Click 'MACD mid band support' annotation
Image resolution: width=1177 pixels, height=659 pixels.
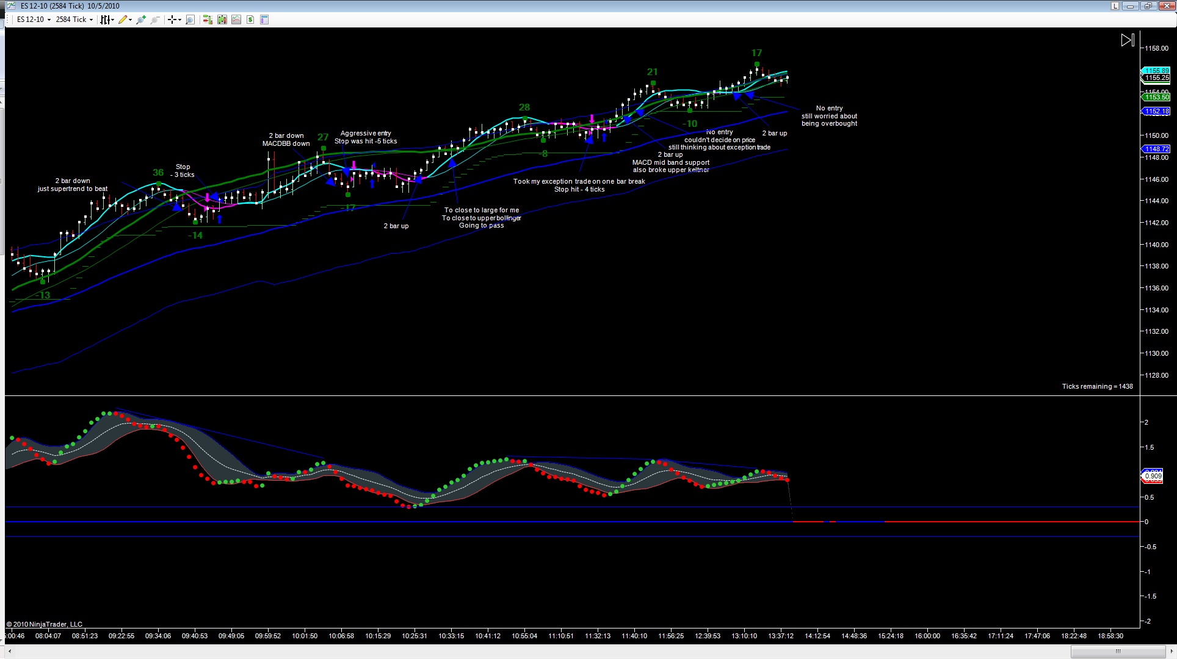point(671,162)
